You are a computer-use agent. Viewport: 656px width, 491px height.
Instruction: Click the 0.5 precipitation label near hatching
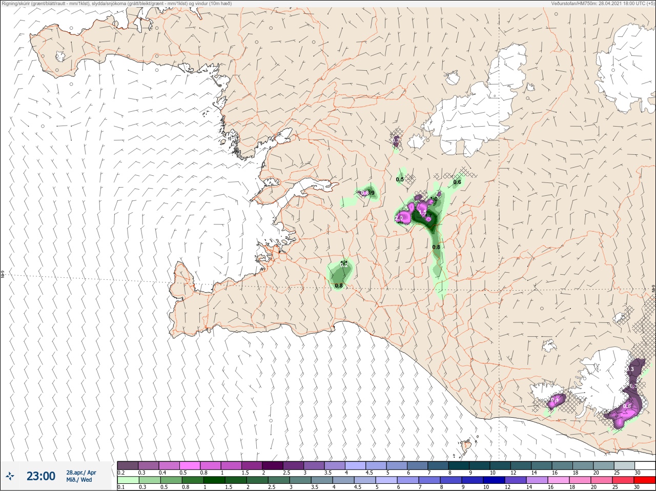point(400,179)
